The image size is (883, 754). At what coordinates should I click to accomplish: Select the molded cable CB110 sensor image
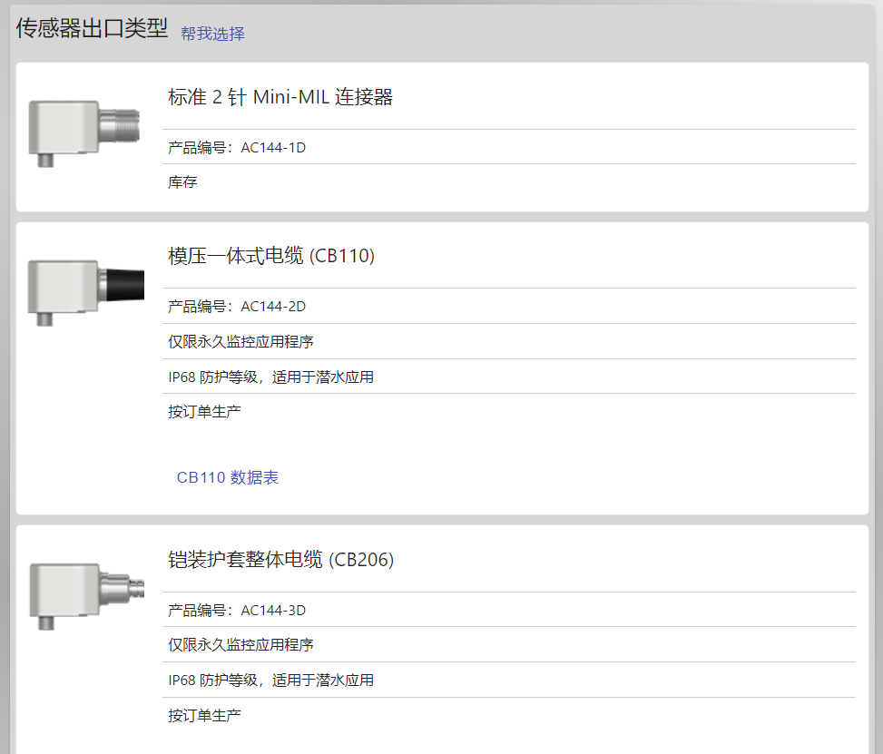tap(86, 292)
